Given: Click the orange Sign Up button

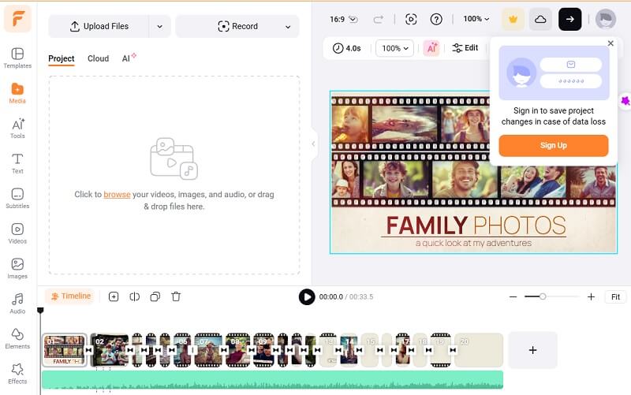Looking at the screenshot, I should coord(553,146).
